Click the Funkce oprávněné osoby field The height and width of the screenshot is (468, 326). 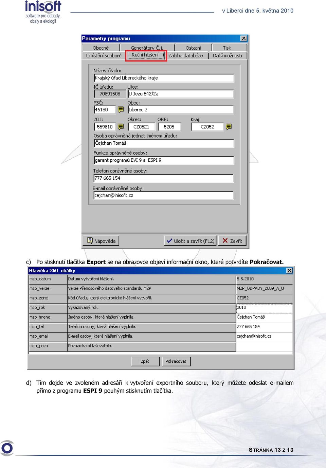164,160
